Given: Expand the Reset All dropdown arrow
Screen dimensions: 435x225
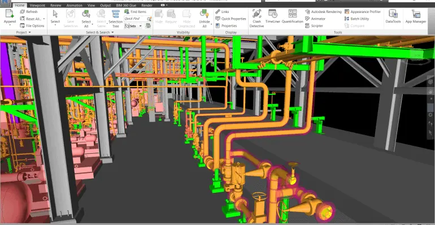Looking at the screenshot, I should [44, 19].
